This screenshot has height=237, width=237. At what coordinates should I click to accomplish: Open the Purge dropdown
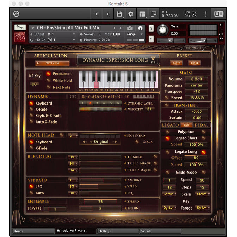click(x=135, y=34)
